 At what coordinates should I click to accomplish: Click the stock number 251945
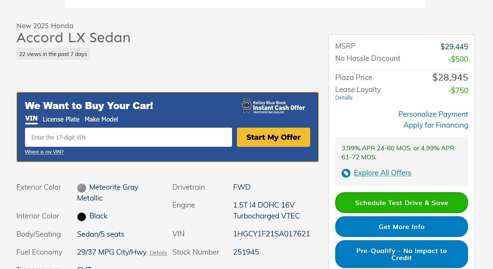246,252
